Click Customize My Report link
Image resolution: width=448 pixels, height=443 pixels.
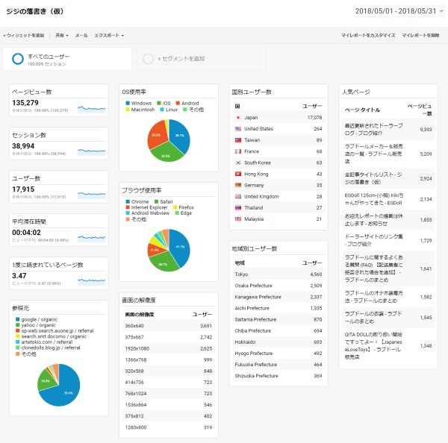(368, 35)
